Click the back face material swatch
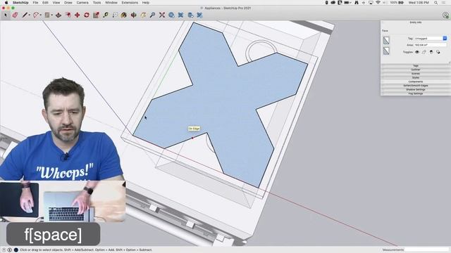The height and width of the screenshot is (253, 451). coord(386,51)
